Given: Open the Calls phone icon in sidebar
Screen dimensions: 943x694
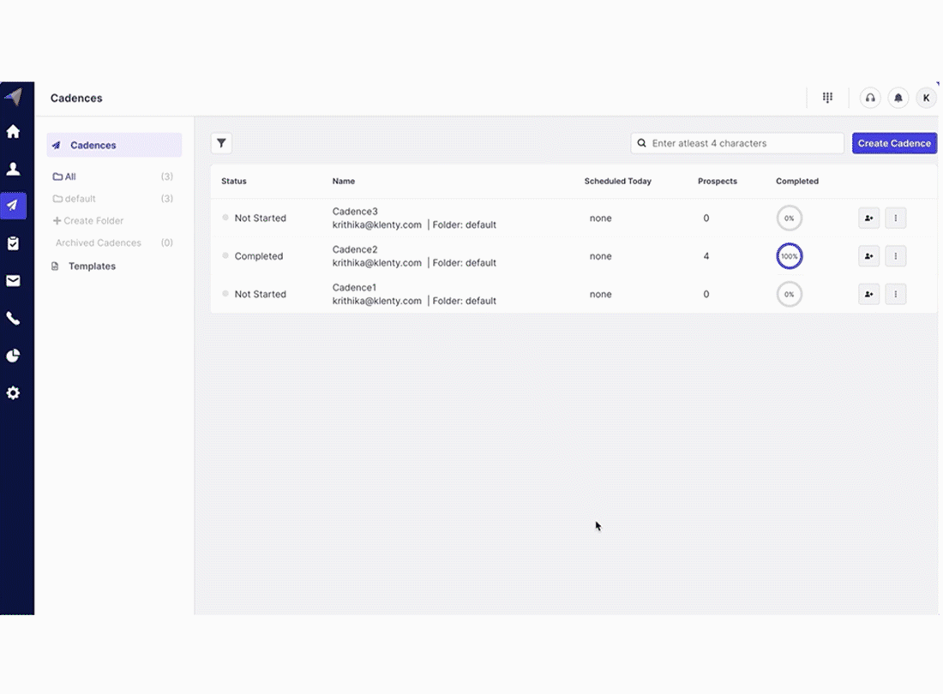Looking at the screenshot, I should pos(13,319).
